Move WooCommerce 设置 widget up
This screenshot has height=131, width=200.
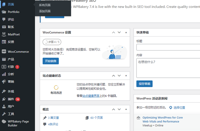pos(113,33)
